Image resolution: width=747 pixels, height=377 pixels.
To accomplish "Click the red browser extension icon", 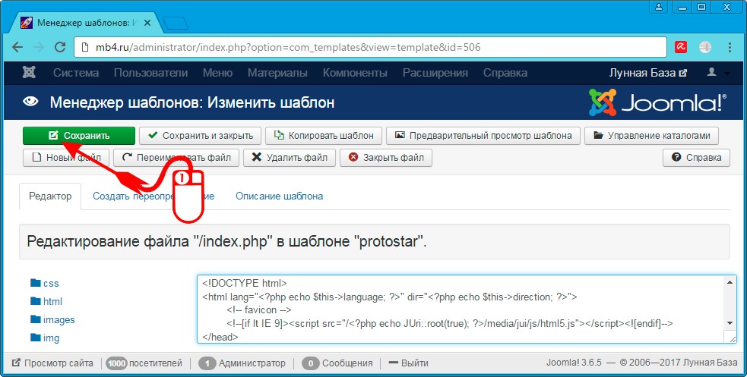I will [681, 47].
